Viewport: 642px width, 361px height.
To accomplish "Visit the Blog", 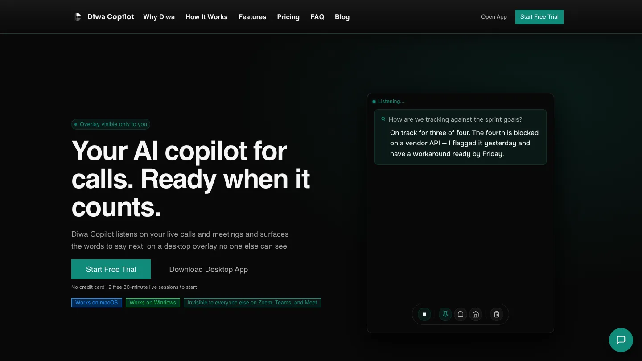I will (x=342, y=17).
